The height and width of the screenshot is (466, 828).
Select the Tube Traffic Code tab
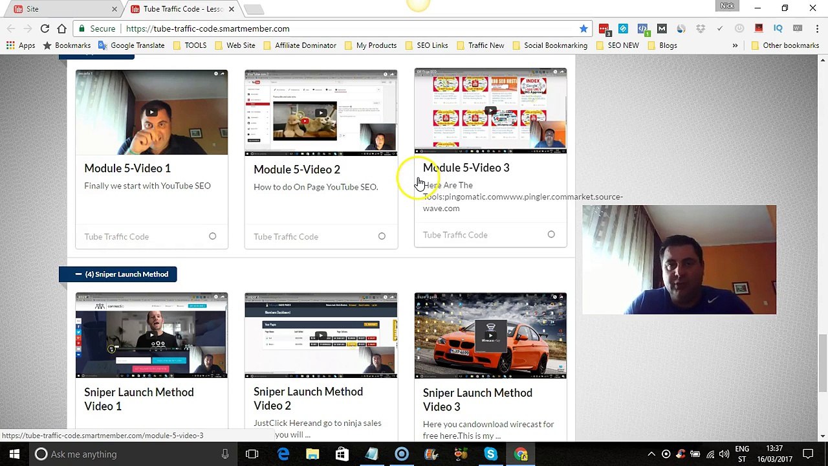pyautogui.click(x=182, y=9)
